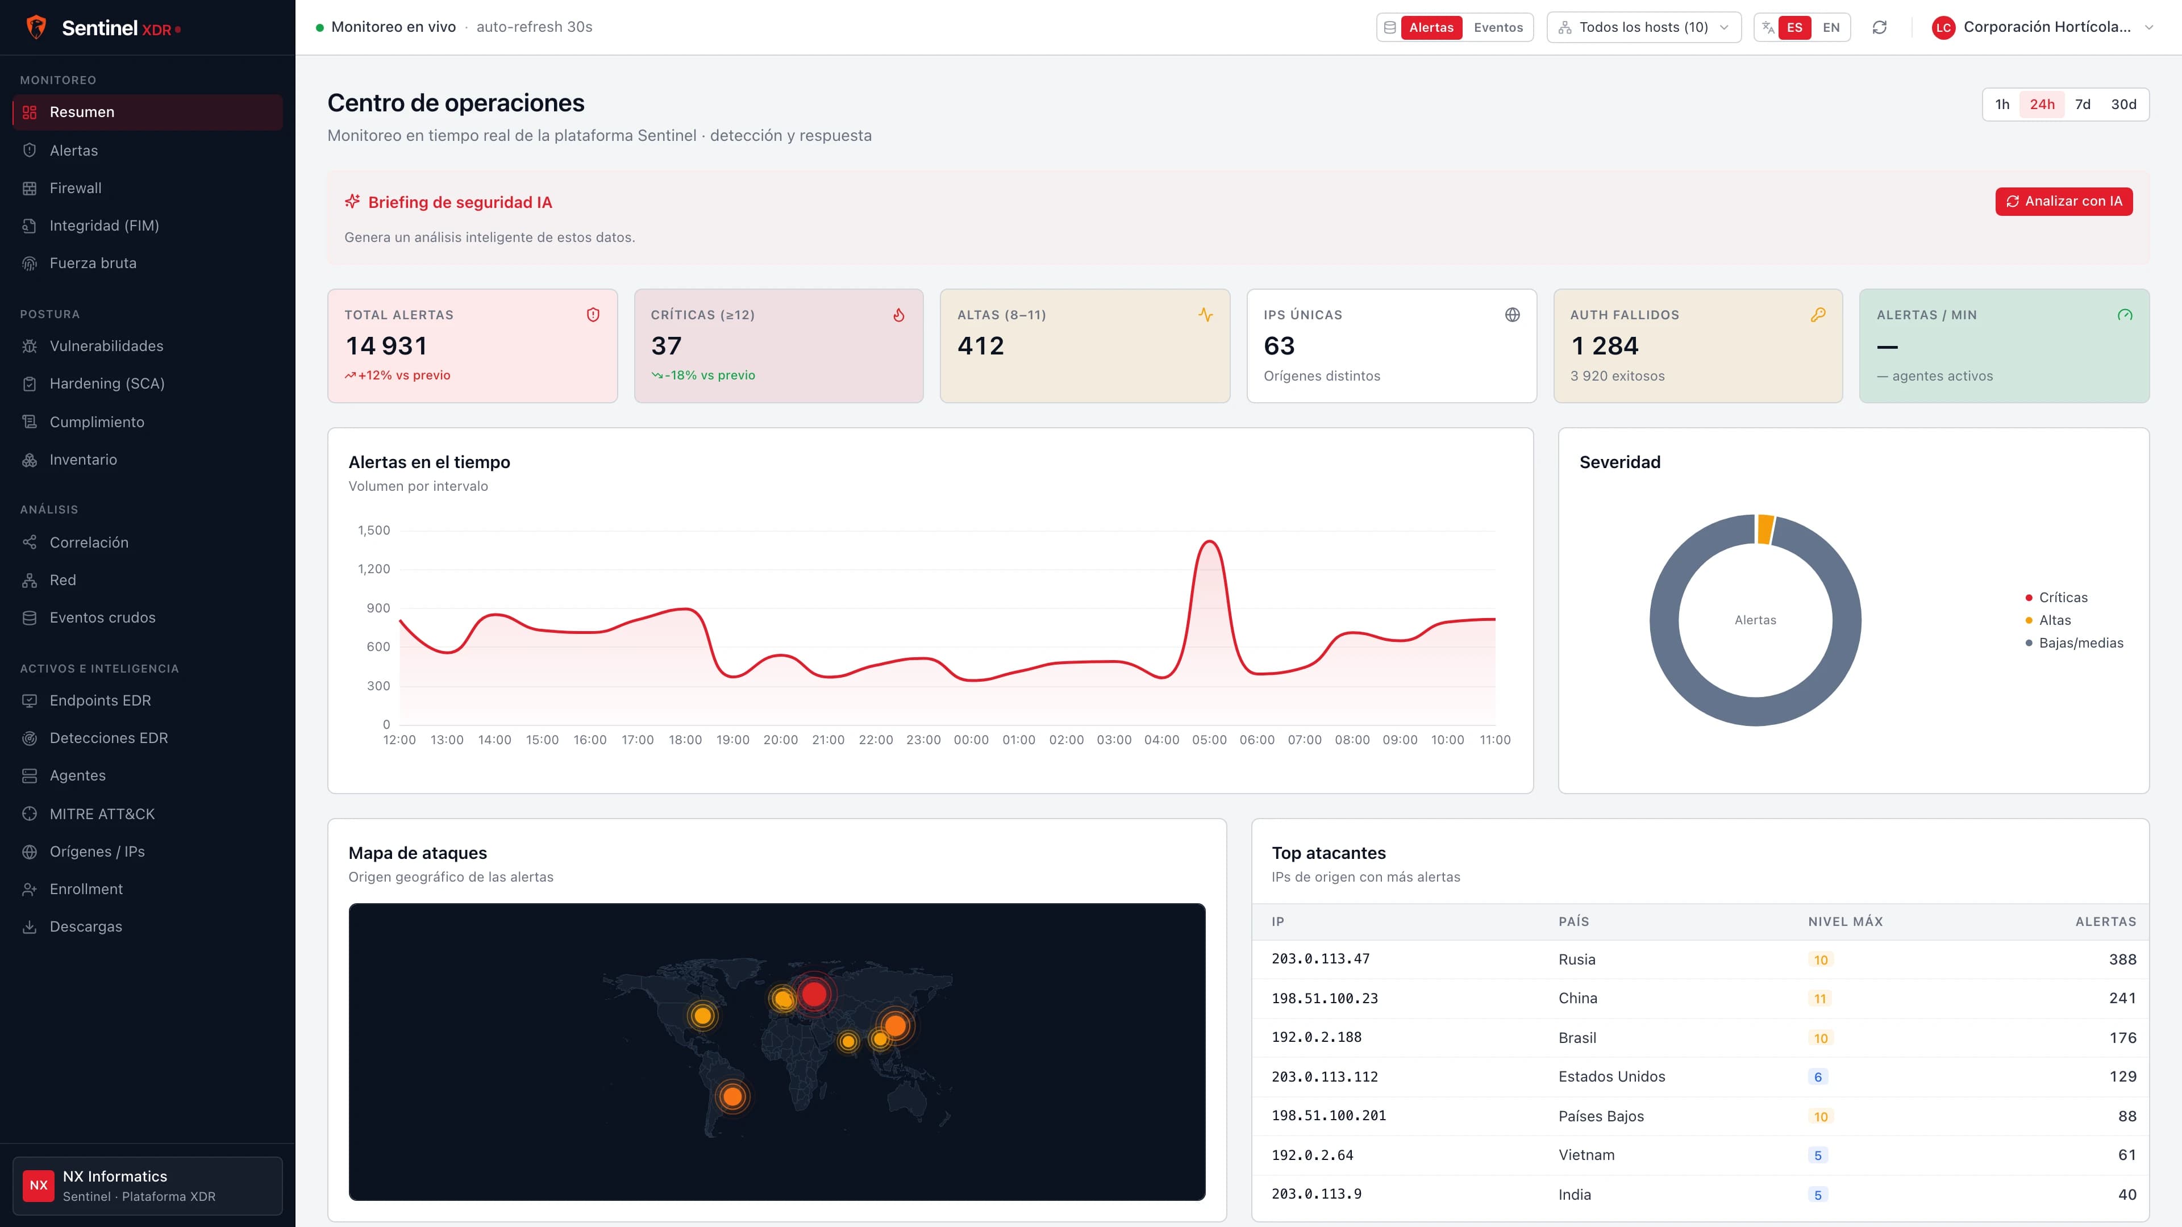Open Firewall from the sidebar
This screenshot has width=2182, height=1227.
coord(147,188)
